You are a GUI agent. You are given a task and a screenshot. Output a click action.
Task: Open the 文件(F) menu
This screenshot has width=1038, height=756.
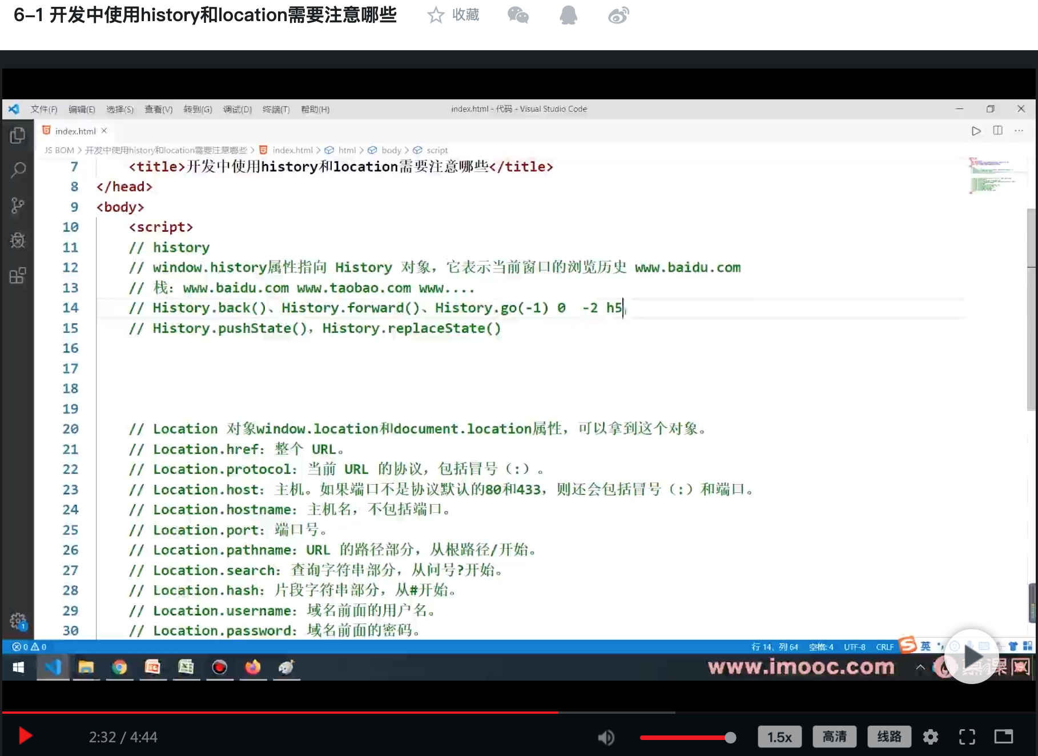[x=44, y=109]
